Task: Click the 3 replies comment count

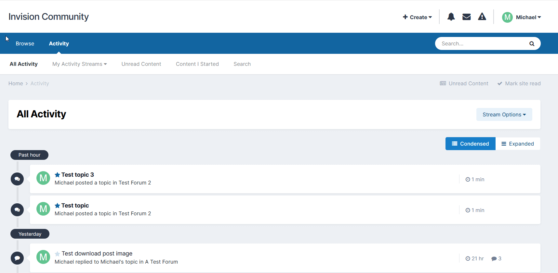Action: coord(496,258)
